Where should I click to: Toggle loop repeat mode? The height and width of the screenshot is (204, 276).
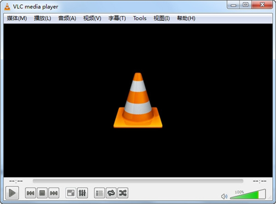[111, 193]
